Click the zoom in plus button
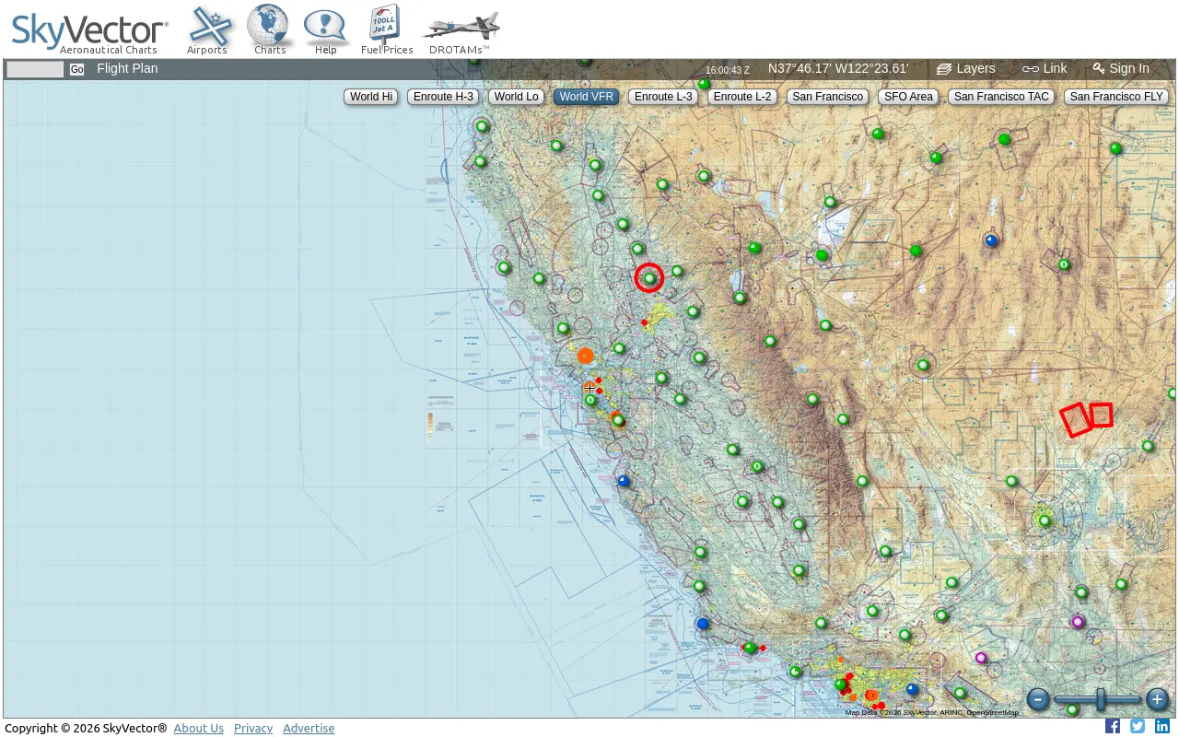Screen dimensions: 1179x737 [1158, 700]
